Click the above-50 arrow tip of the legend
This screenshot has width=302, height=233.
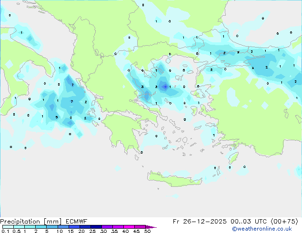[151, 227]
